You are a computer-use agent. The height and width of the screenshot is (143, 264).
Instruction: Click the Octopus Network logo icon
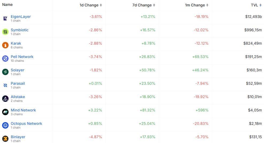tap(5, 125)
